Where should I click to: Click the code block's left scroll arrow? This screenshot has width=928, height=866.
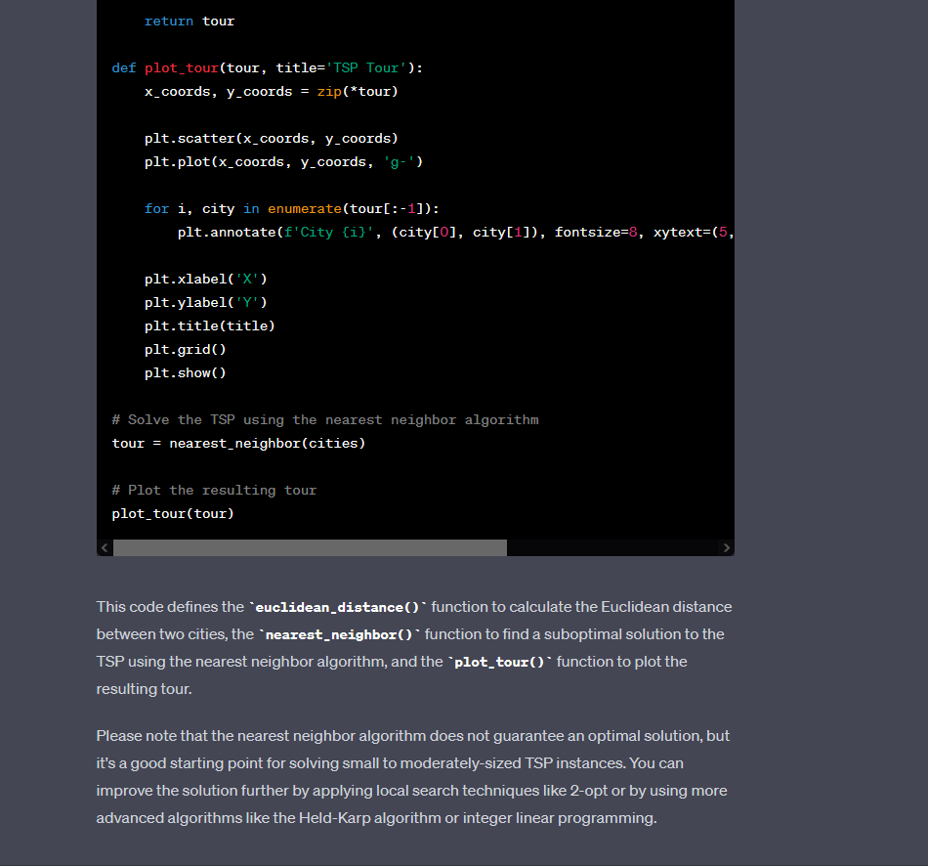pyautogui.click(x=105, y=548)
